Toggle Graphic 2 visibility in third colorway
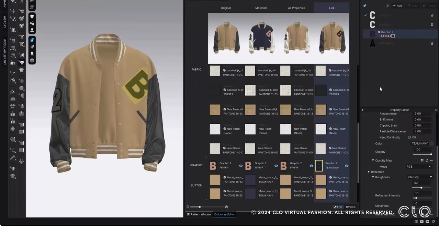The width and height of the screenshot is (439, 226). coord(312,166)
